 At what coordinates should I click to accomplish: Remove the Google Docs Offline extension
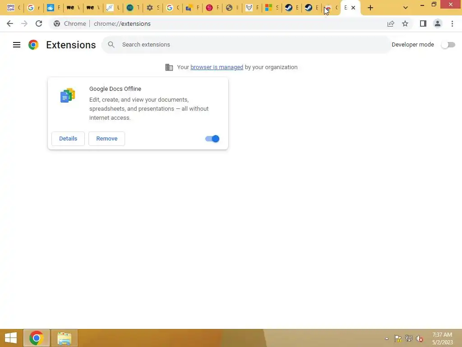[106, 139]
